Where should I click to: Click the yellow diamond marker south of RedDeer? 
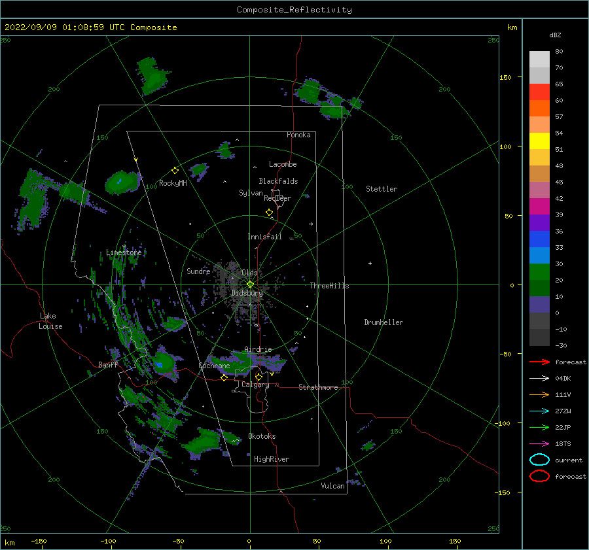(x=269, y=213)
